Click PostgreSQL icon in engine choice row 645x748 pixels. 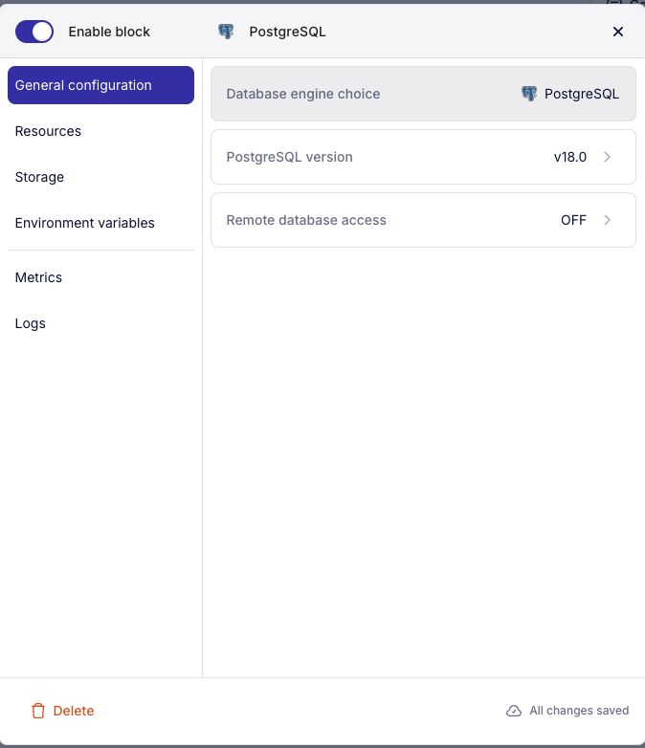coord(529,94)
